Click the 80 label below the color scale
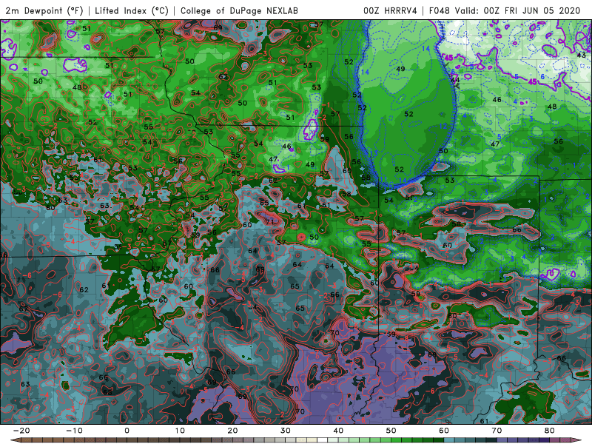592x444 pixels. click(550, 431)
